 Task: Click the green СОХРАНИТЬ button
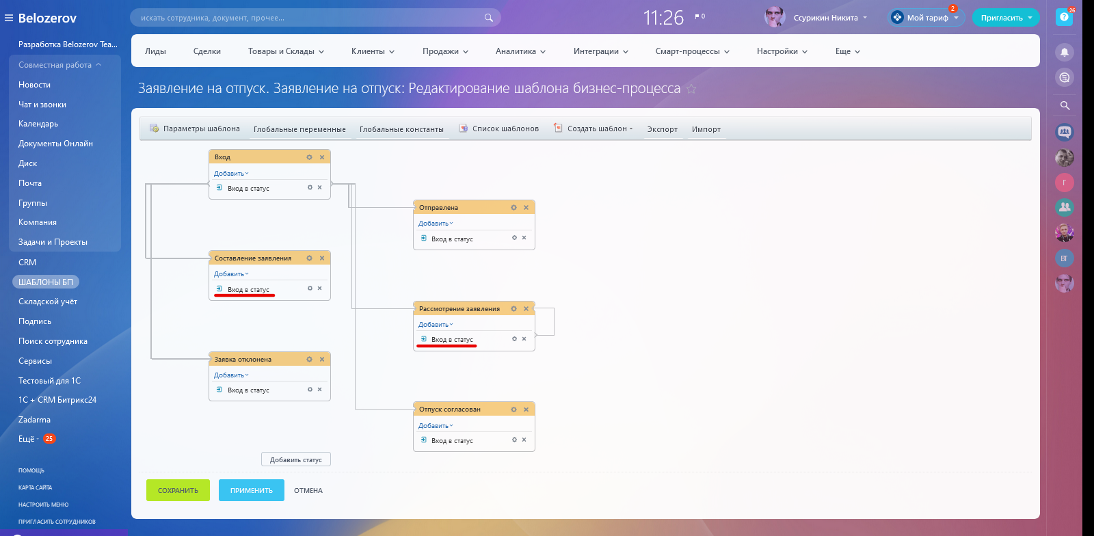tap(178, 490)
